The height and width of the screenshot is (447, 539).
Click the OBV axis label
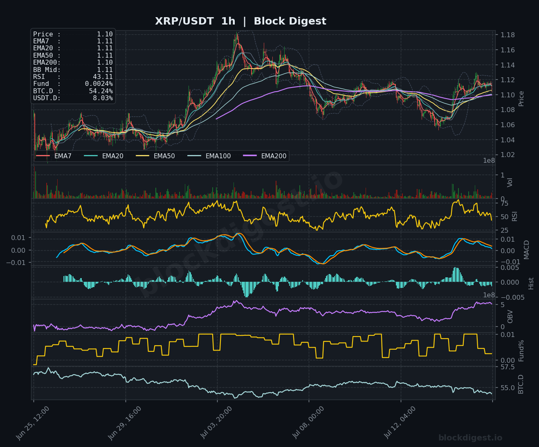[510, 317]
